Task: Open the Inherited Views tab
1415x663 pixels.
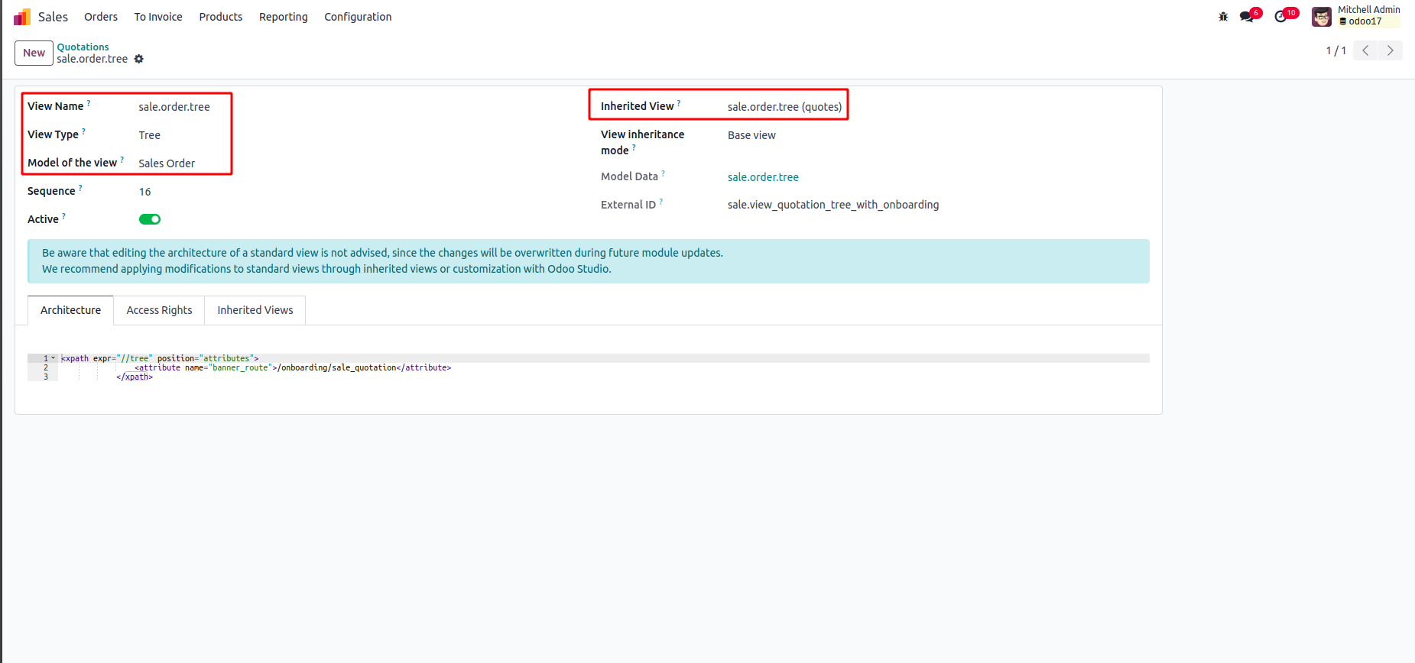Action: pyautogui.click(x=255, y=310)
